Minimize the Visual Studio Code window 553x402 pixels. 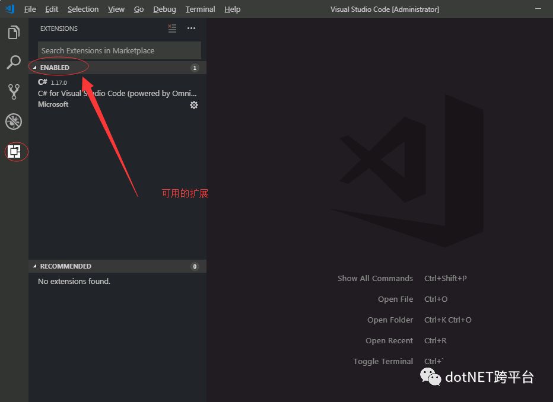pos(538,9)
